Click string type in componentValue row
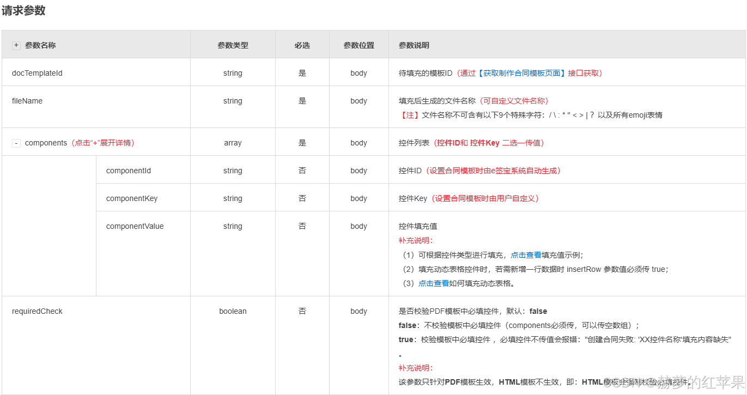Screen dimensions: 747x395 233,226
